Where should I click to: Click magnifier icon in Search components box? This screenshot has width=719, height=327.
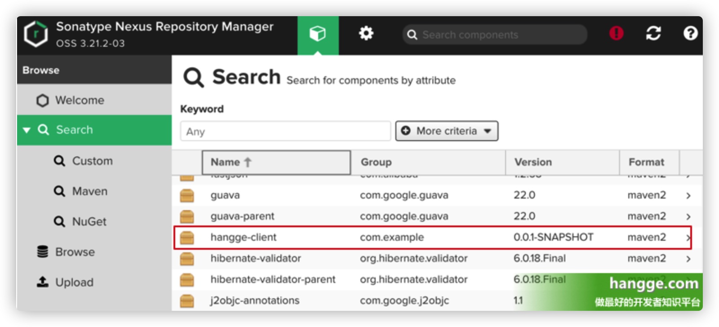[412, 35]
